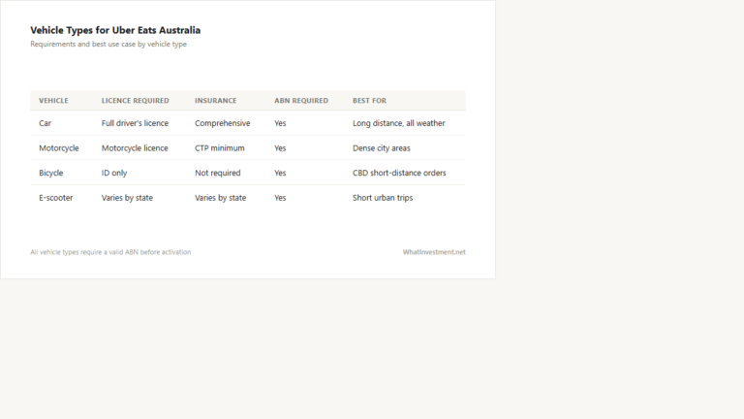
Task: Click the 'Short urban trips' cell
Action: tap(383, 198)
